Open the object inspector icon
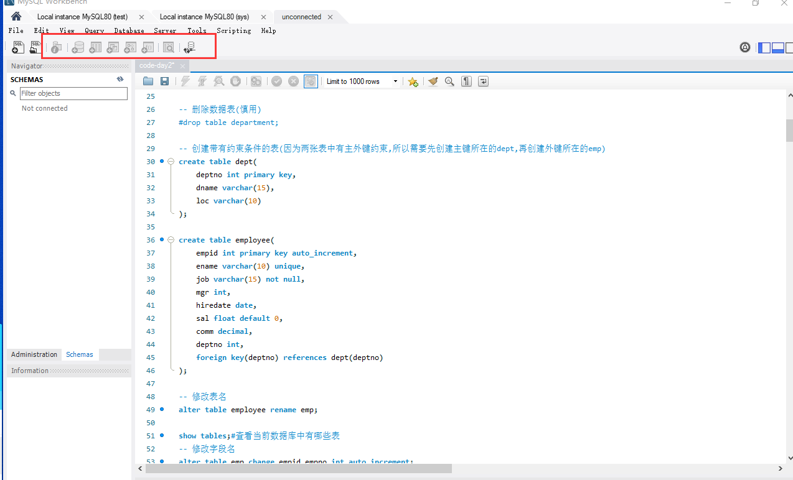Screen dimensions: 793x480 click(56, 47)
